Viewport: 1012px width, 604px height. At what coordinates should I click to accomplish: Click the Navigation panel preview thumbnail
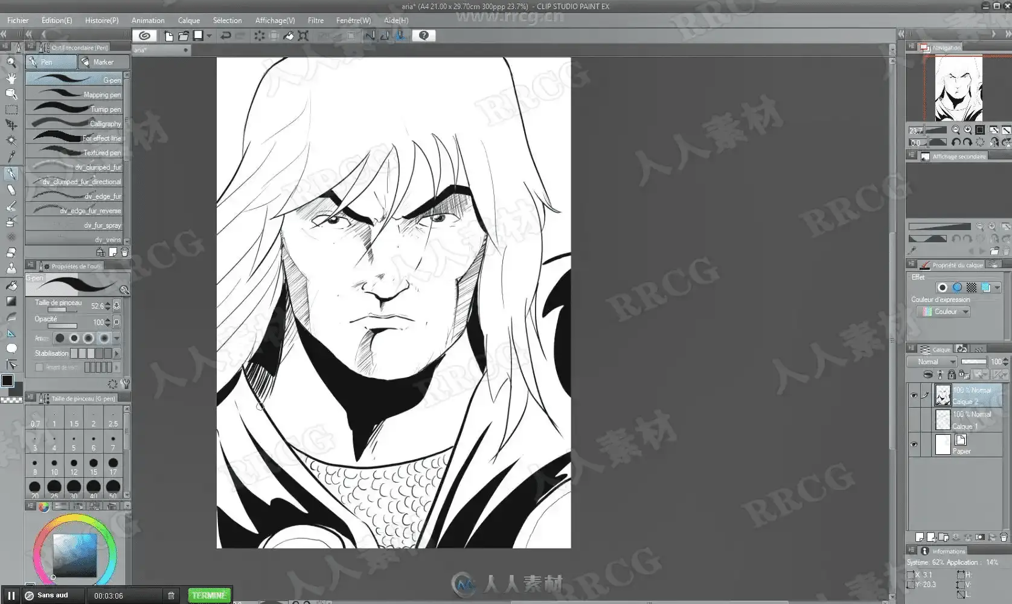pos(958,88)
